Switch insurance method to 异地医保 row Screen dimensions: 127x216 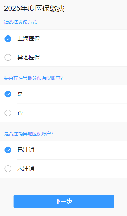tap(63, 57)
